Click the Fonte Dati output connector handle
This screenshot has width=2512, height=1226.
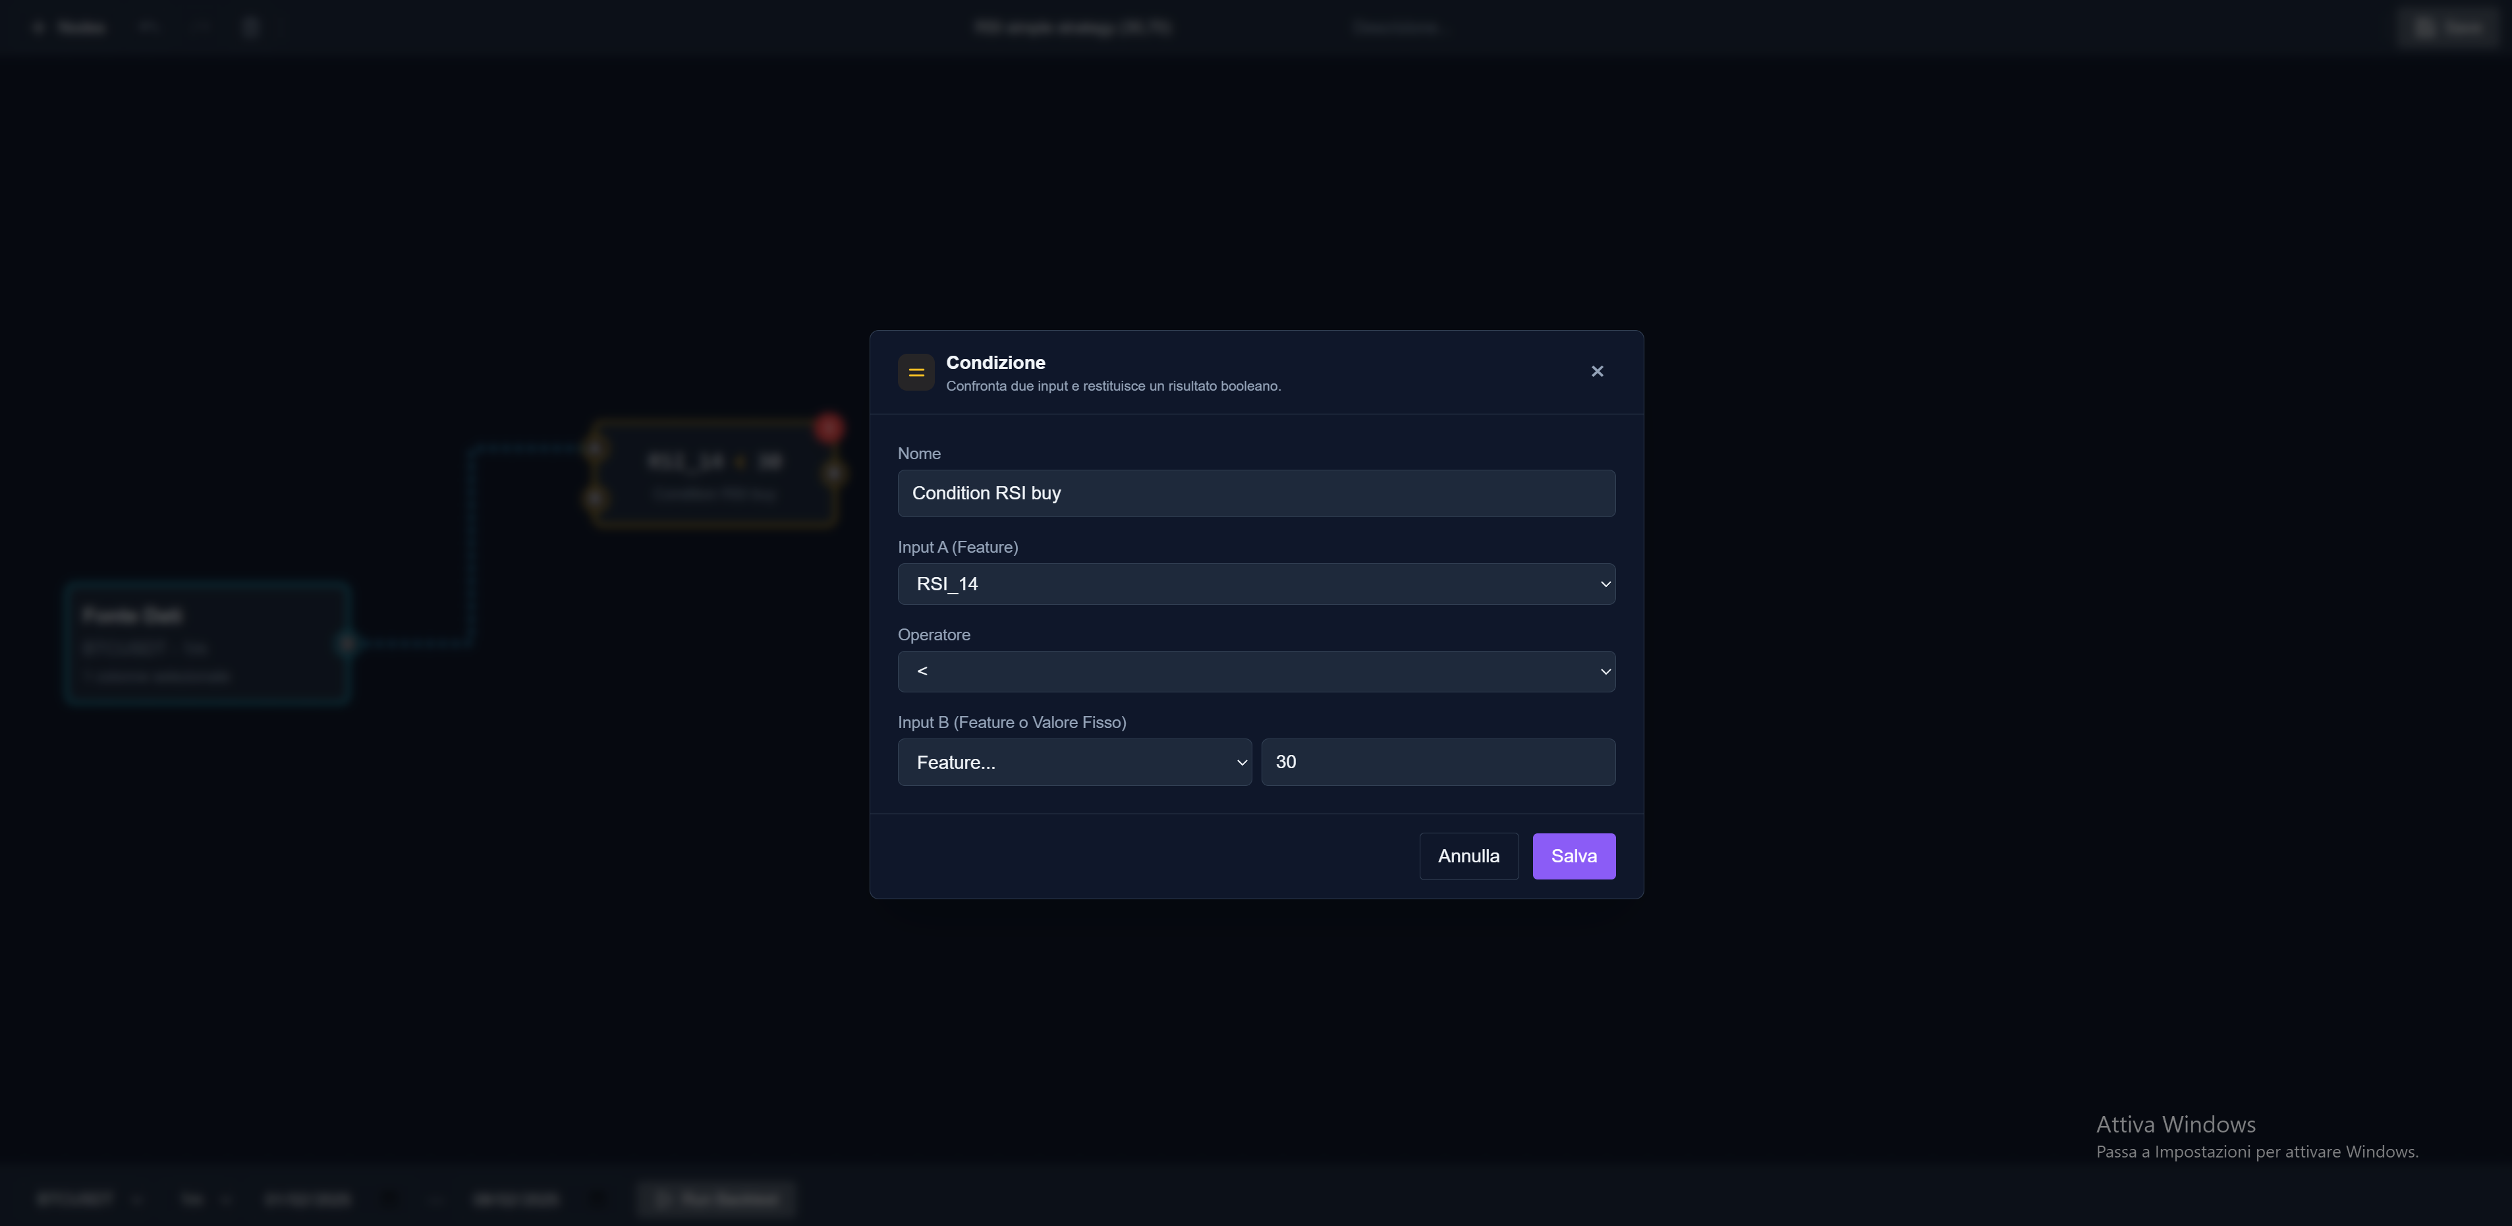(x=347, y=644)
